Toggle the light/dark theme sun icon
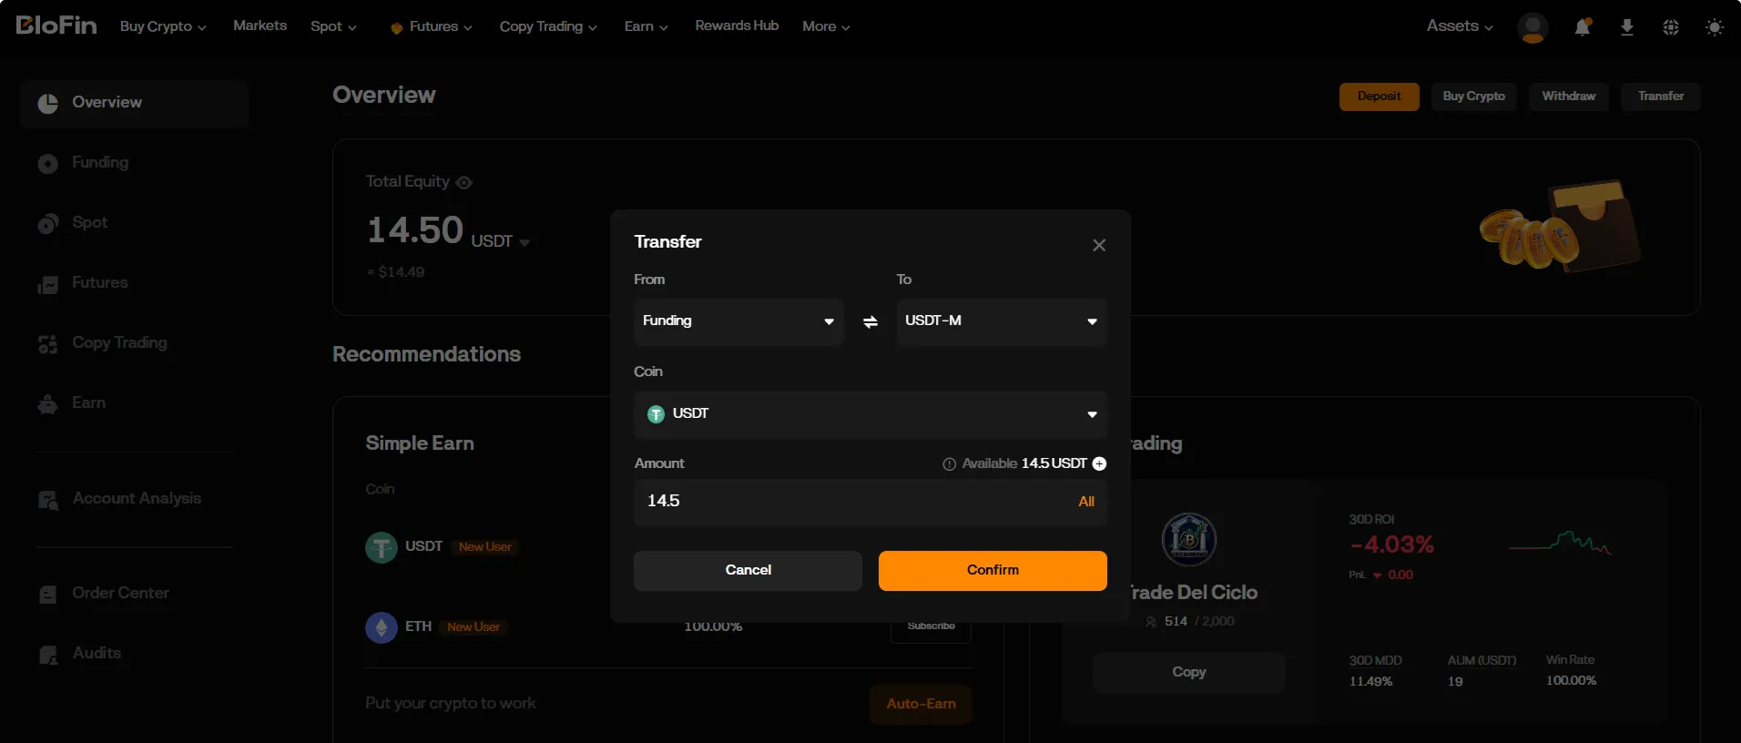Image resolution: width=1741 pixels, height=743 pixels. pyautogui.click(x=1715, y=27)
